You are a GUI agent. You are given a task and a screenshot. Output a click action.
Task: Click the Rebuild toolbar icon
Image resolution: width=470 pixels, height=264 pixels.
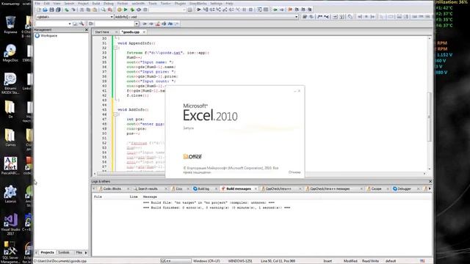tap(139, 10)
